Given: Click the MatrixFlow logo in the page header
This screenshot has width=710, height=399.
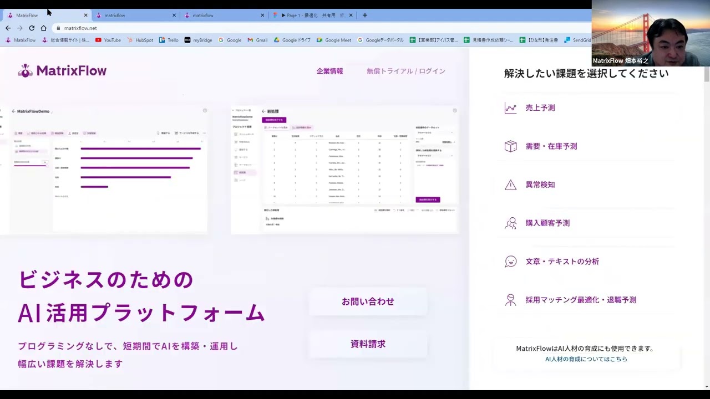Looking at the screenshot, I should (62, 71).
